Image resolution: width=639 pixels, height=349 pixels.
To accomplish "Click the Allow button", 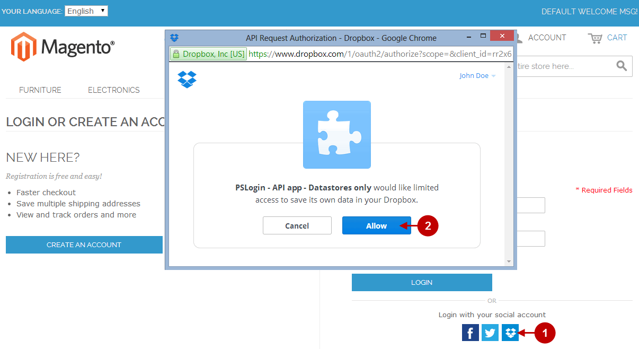I will coord(377,225).
